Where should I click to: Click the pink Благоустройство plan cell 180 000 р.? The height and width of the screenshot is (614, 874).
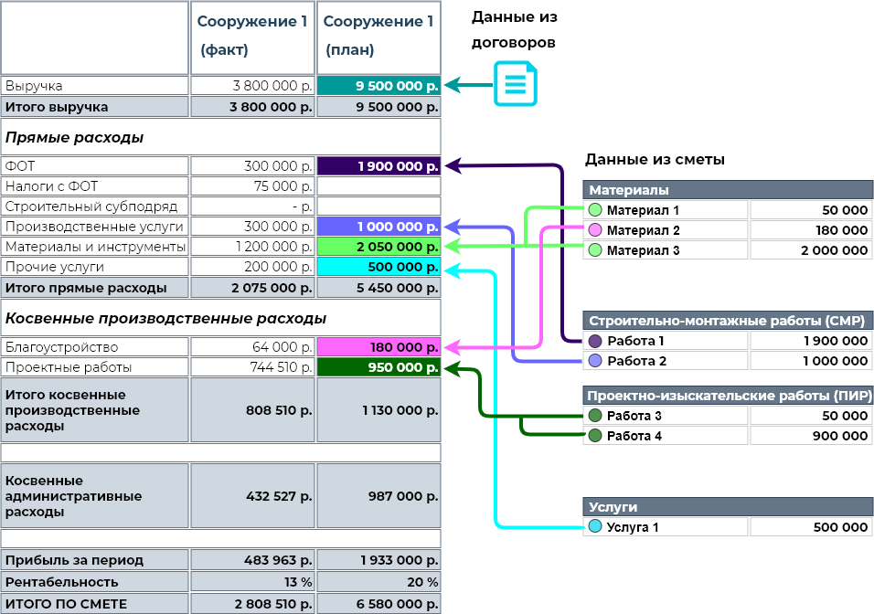(x=379, y=347)
